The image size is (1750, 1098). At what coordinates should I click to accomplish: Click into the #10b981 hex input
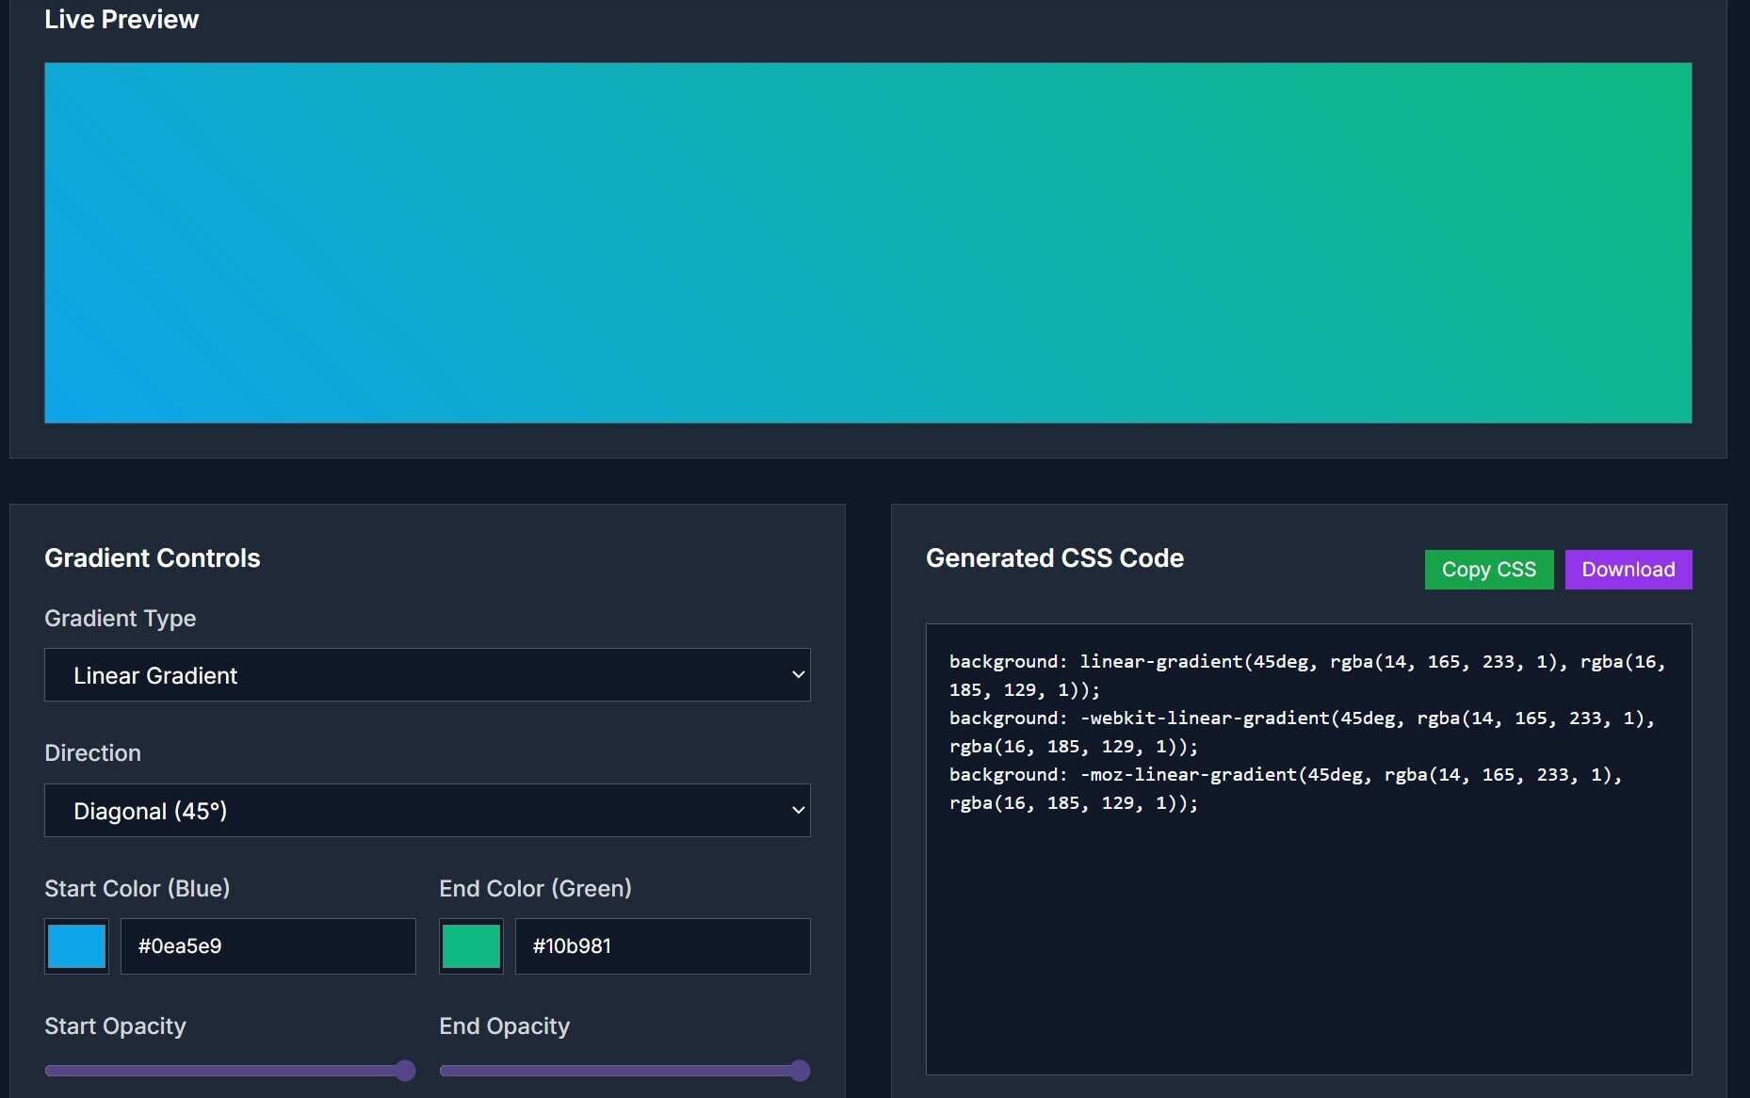[662, 946]
